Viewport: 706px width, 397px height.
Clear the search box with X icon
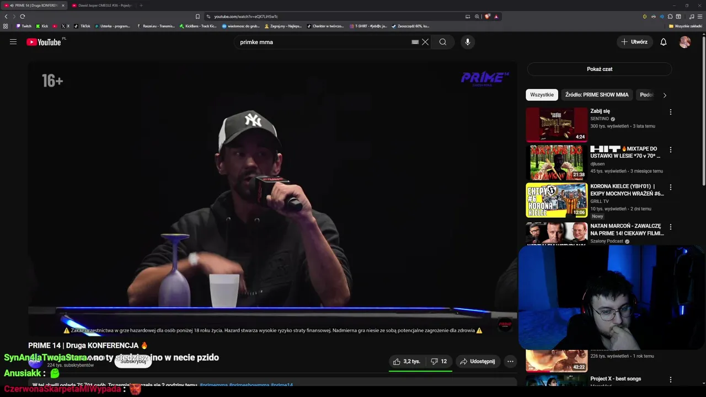coord(425,42)
